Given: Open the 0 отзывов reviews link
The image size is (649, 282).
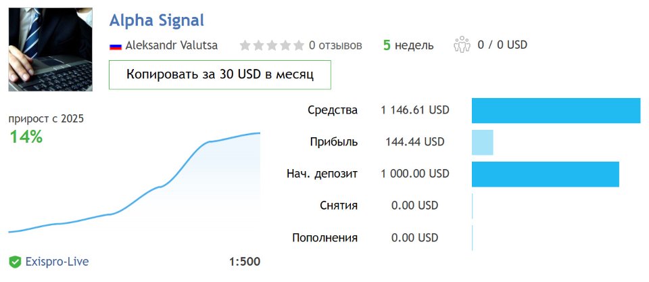Looking at the screenshot, I should (335, 45).
